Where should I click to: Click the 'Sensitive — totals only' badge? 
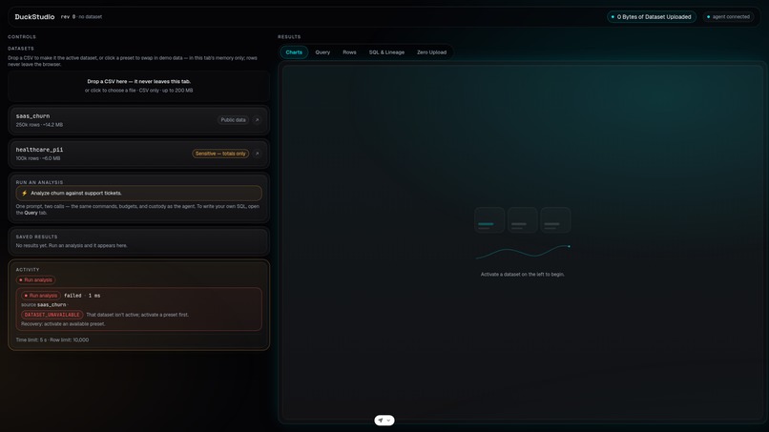coord(220,154)
